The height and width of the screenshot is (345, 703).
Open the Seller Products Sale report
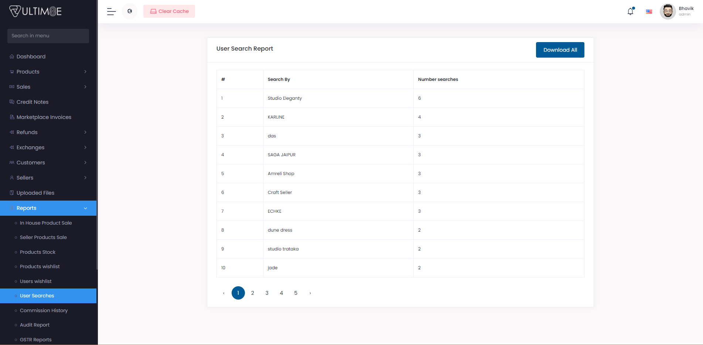click(43, 237)
